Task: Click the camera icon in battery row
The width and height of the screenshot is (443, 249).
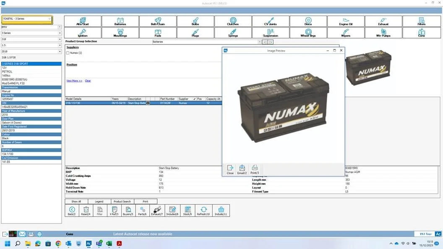Action: (148, 103)
